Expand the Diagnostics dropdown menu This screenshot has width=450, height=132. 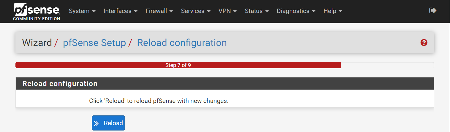click(296, 11)
